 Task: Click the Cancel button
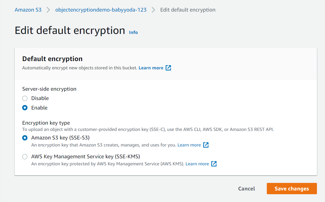coord(247,189)
